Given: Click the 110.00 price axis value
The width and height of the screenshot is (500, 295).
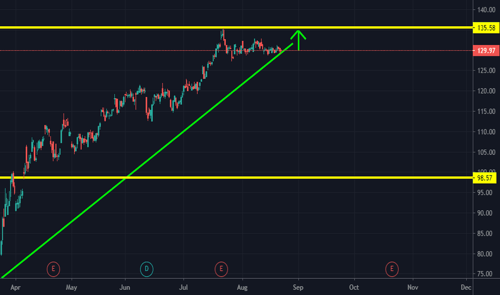Looking at the screenshot, I should tap(486, 132).
